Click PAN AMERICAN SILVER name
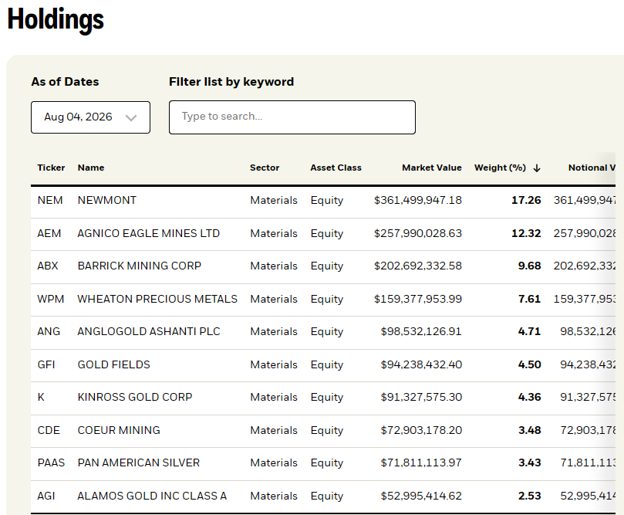This screenshot has height=515, width=624. click(x=139, y=462)
